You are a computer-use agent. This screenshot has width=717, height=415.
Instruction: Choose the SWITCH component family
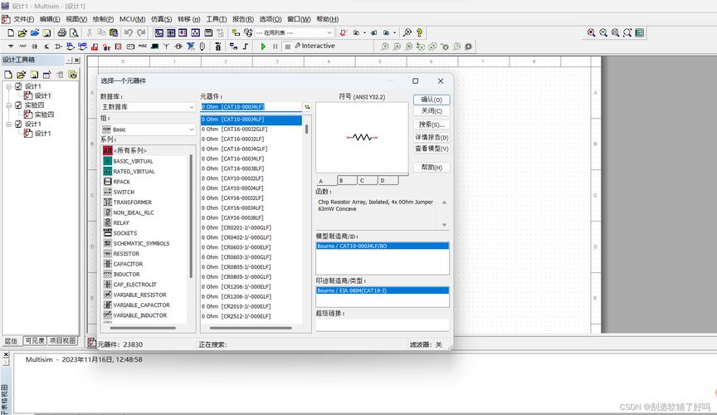click(x=123, y=192)
